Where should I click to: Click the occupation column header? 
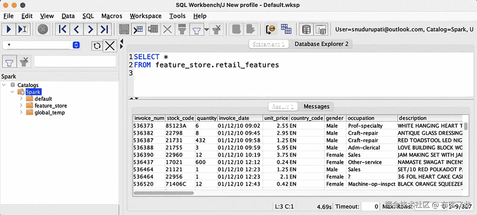(x=372, y=118)
